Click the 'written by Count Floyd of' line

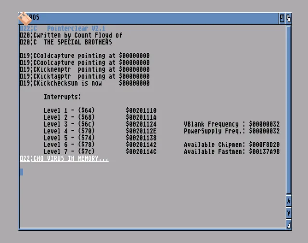point(71,35)
